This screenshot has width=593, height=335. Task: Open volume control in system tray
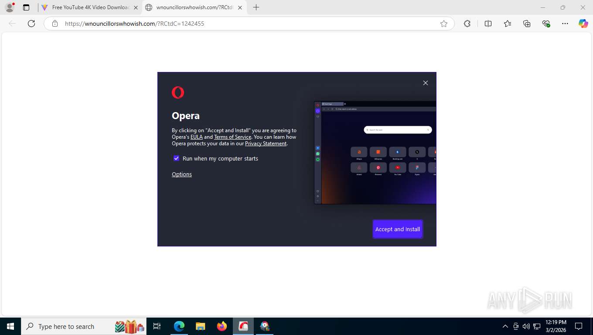coord(526,326)
